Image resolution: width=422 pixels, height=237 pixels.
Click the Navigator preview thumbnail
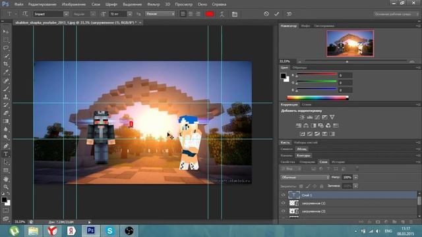(350, 43)
